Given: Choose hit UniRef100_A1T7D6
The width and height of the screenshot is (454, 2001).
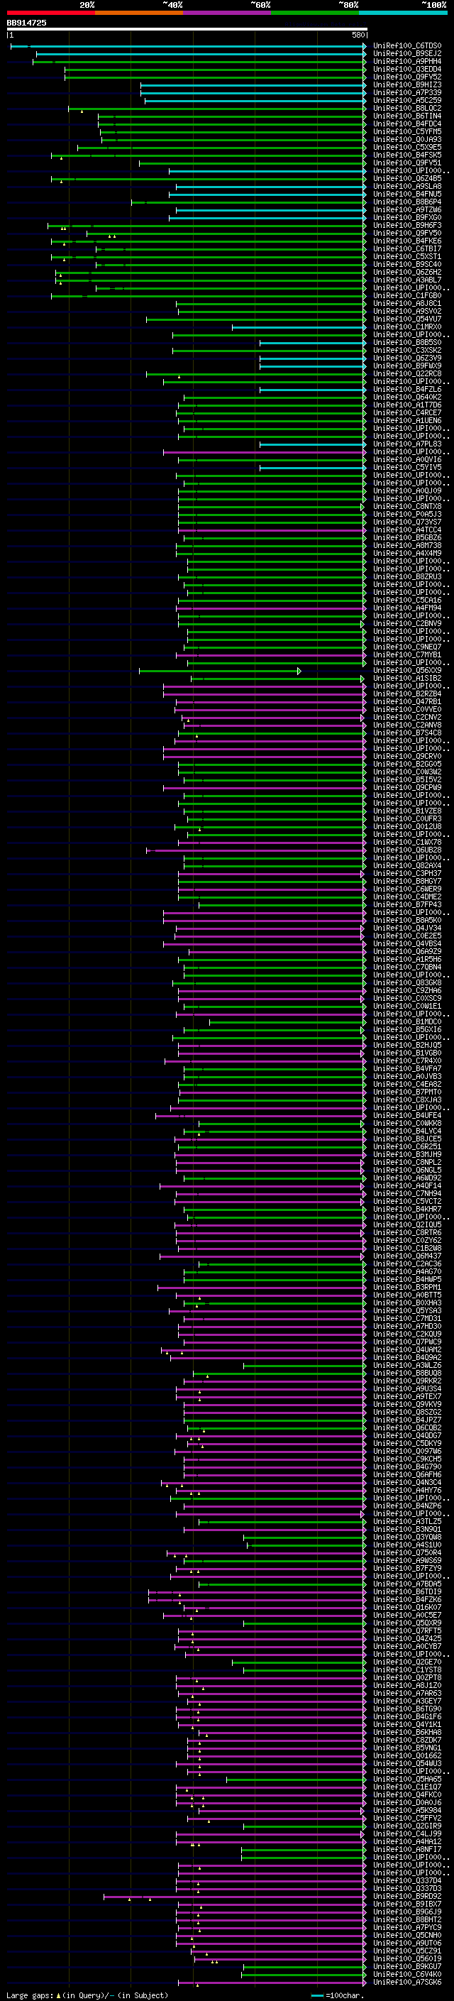Looking at the screenshot, I should point(407,405).
